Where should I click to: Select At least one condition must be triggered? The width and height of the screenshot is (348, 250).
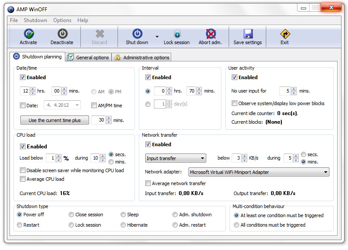coord(236,215)
